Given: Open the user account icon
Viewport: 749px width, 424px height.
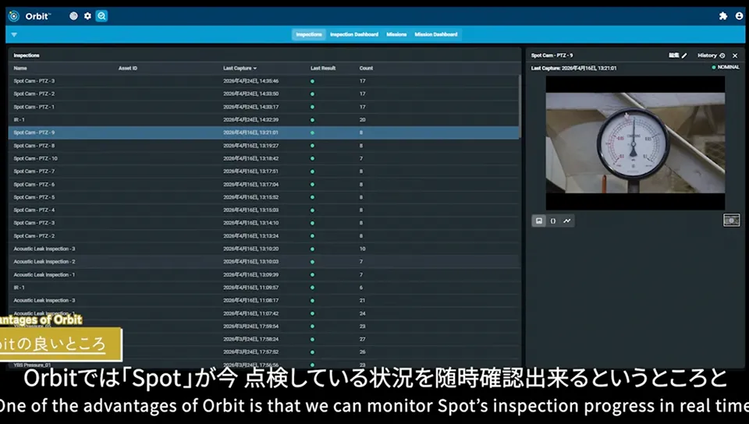Looking at the screenshot, I should [739, 16].
